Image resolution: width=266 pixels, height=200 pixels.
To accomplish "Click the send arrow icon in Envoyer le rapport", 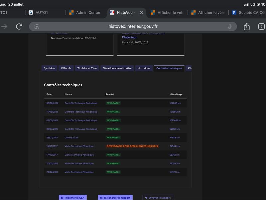I will (146, 198).
